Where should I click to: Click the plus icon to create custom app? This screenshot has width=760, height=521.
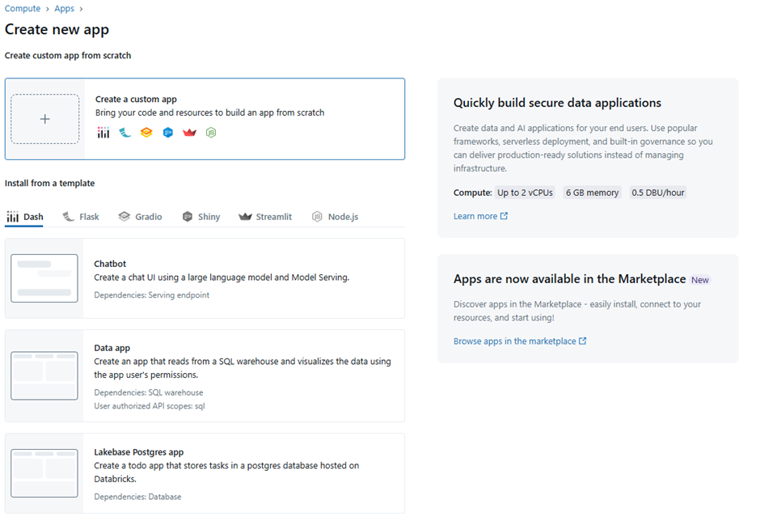pos(45,119)
